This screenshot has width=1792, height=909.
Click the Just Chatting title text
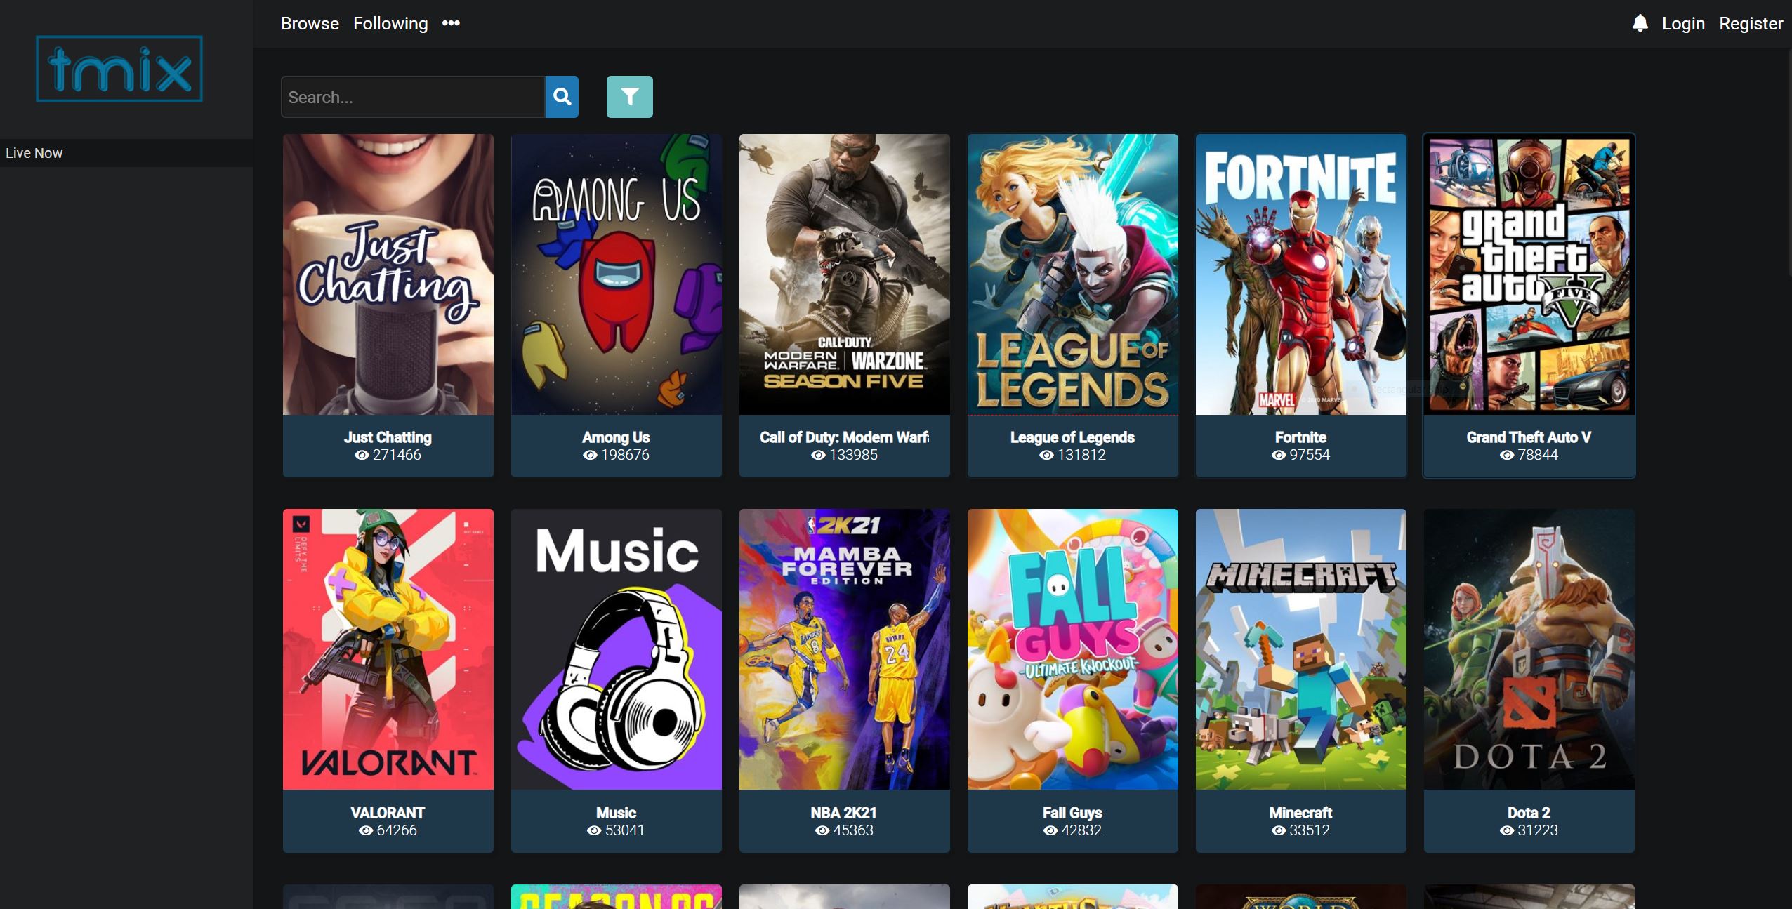point(388,437)
